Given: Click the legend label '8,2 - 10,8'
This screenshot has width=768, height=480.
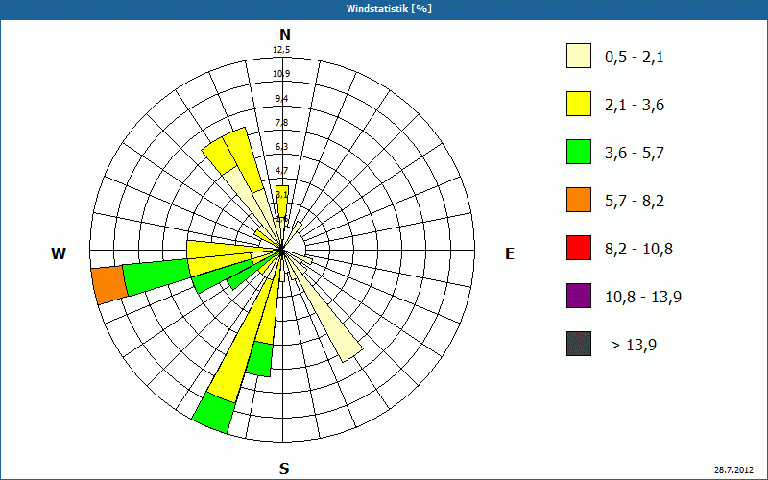Looking at the screenshot, I should [638, 250].
